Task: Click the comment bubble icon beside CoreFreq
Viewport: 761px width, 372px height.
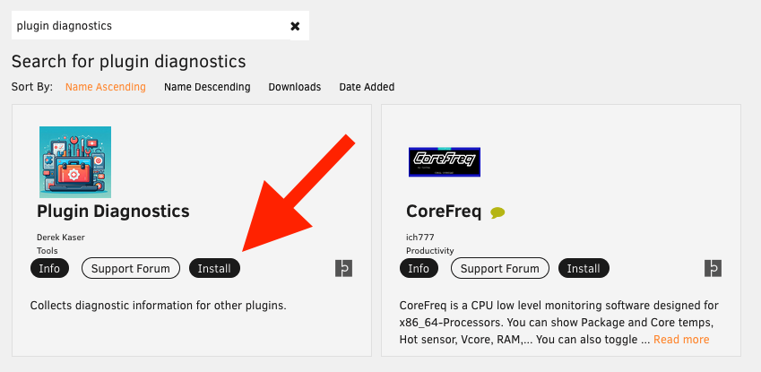Action: [498, 213]
